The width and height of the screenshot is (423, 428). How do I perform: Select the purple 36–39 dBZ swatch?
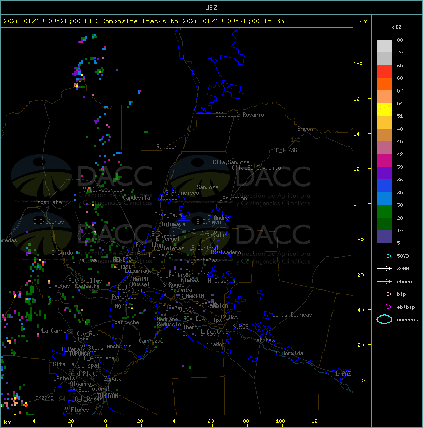[384, 173]
